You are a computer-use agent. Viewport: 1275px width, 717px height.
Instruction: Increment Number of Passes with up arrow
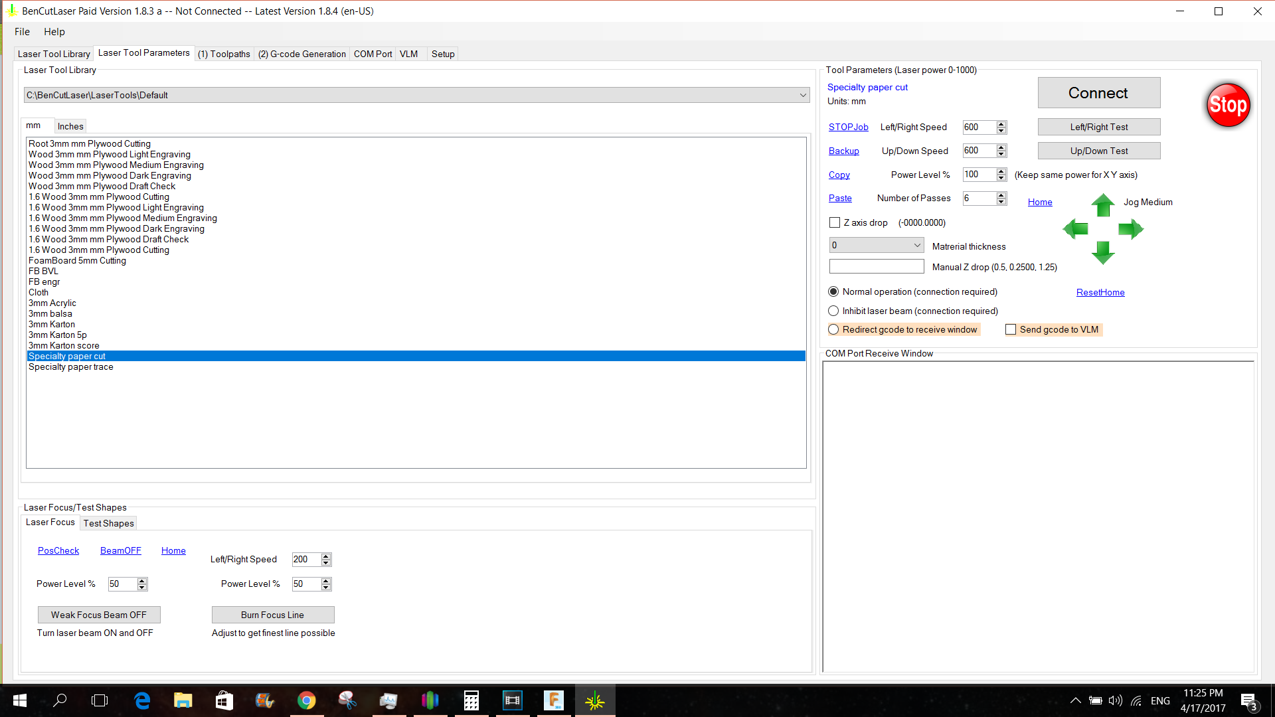coord(1001,195)
